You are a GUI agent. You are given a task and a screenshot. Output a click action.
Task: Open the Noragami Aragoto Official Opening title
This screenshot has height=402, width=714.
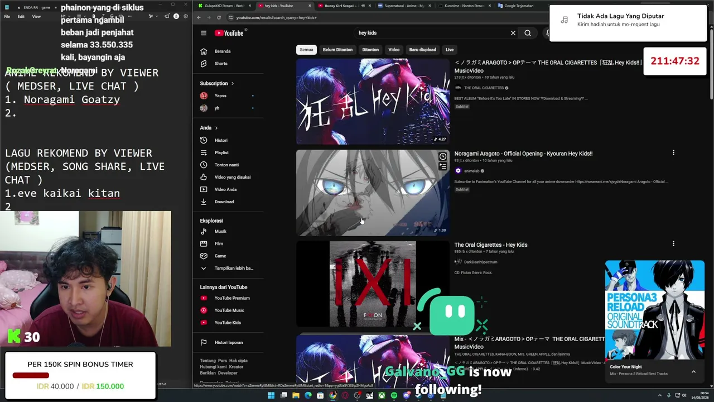pyautogui.click(x=523, y=154)
